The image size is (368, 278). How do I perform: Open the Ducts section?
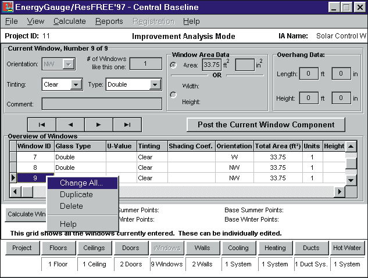coord(311,248)
